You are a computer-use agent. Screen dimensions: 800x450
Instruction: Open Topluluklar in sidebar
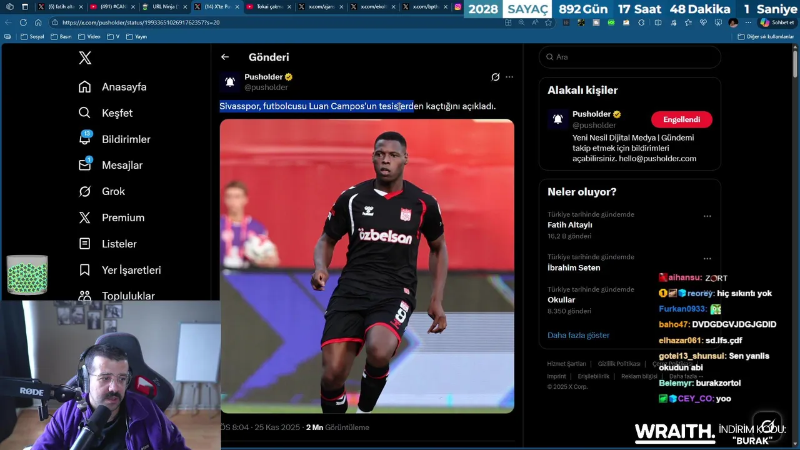pyautogui.click(x=128, y=296)
